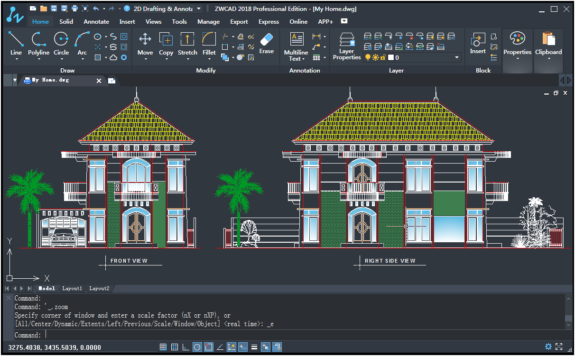
Task: Open the Layer Properties manager
Action: pos(346,45)
